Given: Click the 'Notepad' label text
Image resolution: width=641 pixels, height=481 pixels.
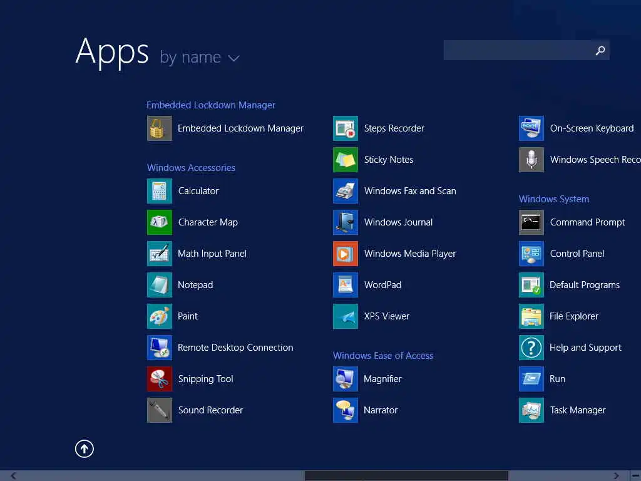Looking at the screenshot, I should click(x=195, y=285).
